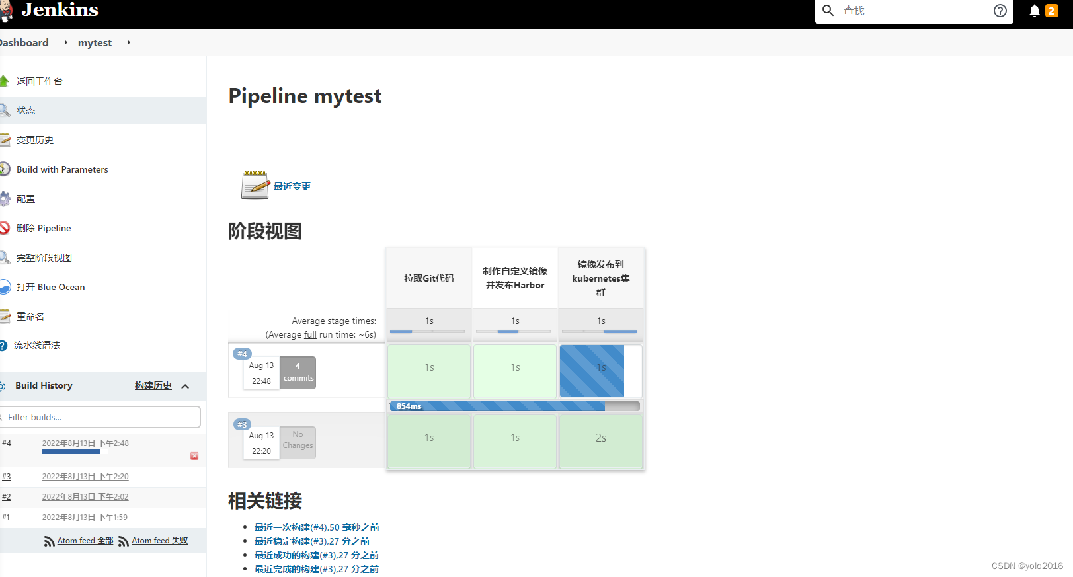
Task: Click the mytest breadcrumb
Action: pyautogui.click(x=95, y=42)
